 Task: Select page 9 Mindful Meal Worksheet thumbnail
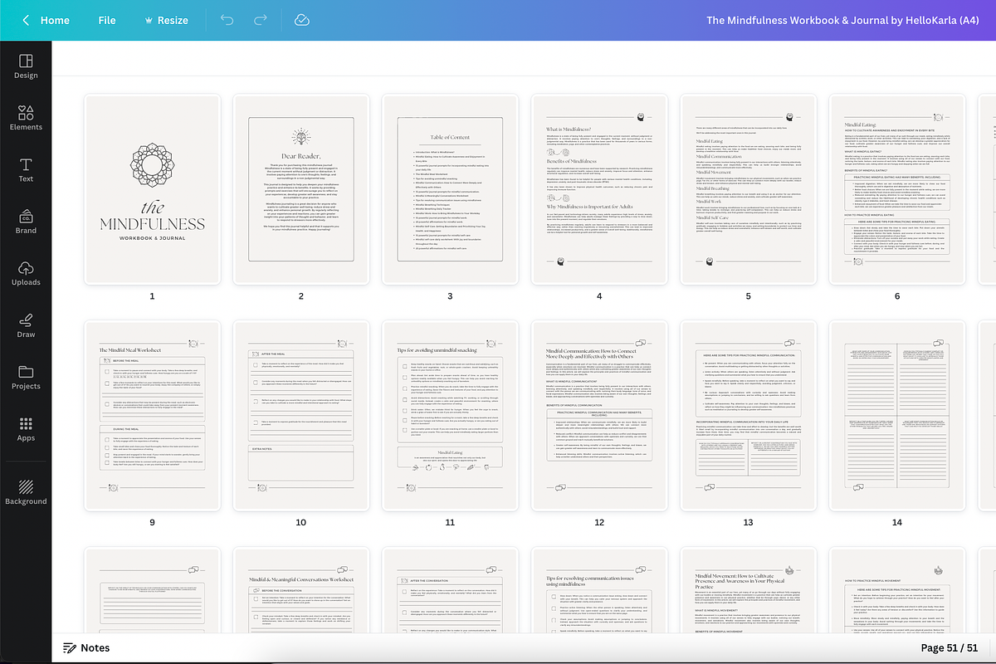152,416
